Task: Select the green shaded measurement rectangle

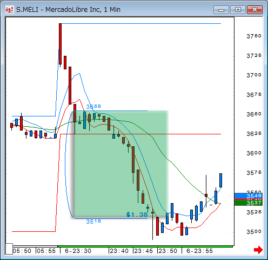Action: click(120, 164)
